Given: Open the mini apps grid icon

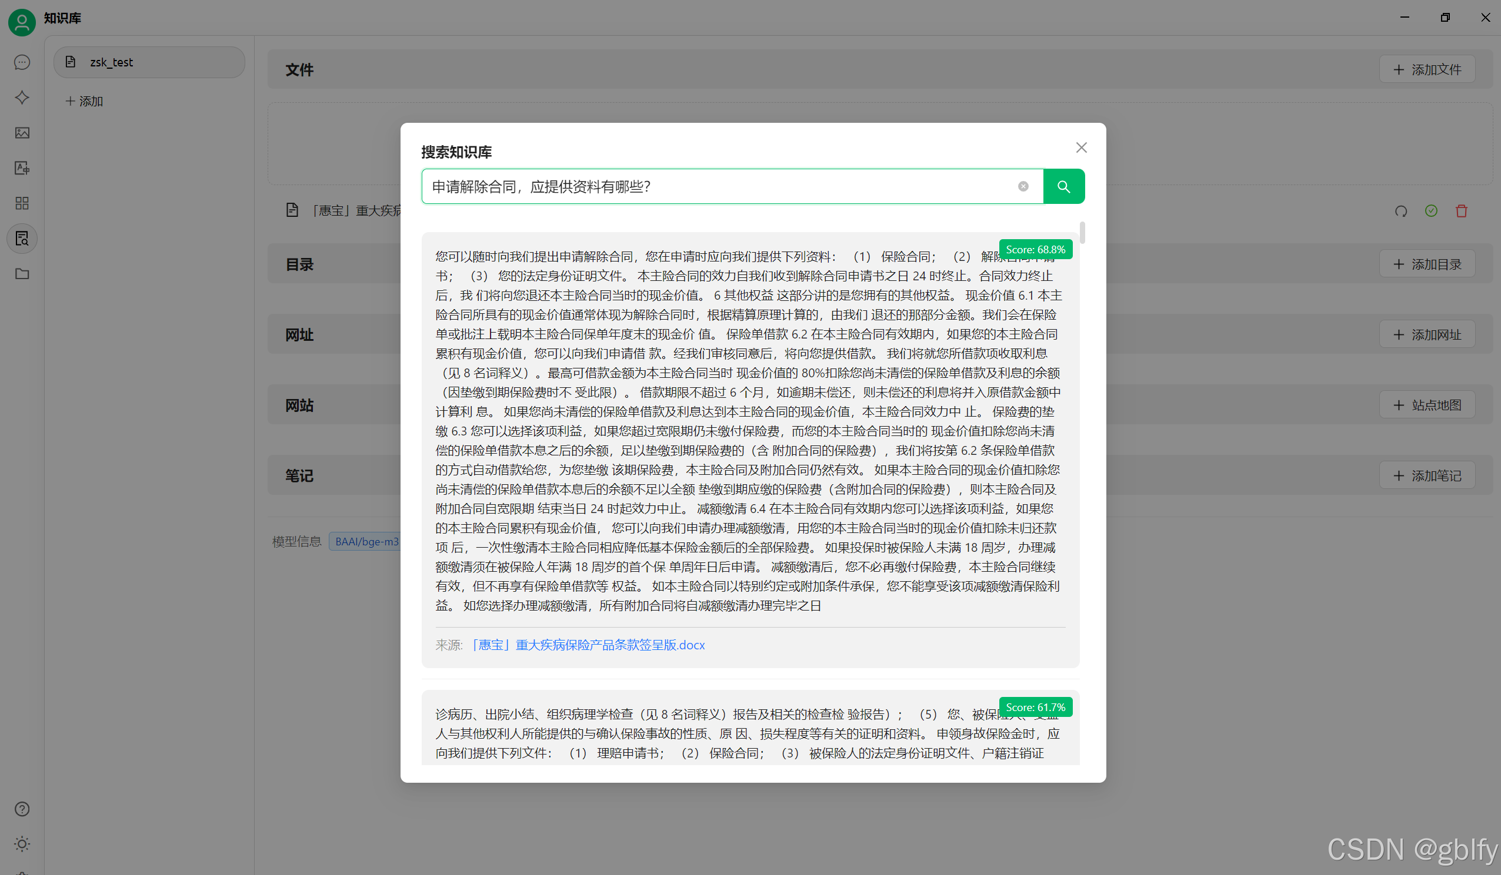Looking at the screenshot, I should point(22,203).
